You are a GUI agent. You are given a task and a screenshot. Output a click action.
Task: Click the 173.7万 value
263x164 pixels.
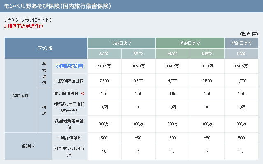click(207, 66)
